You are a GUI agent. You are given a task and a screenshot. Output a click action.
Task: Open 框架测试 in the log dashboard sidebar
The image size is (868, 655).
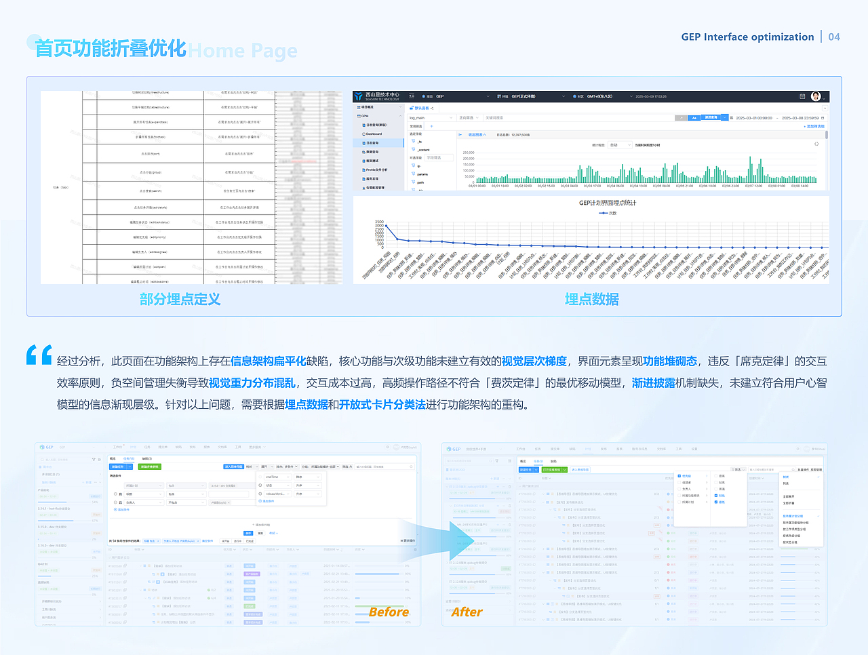pyautogui.click(x=372, y=161)
